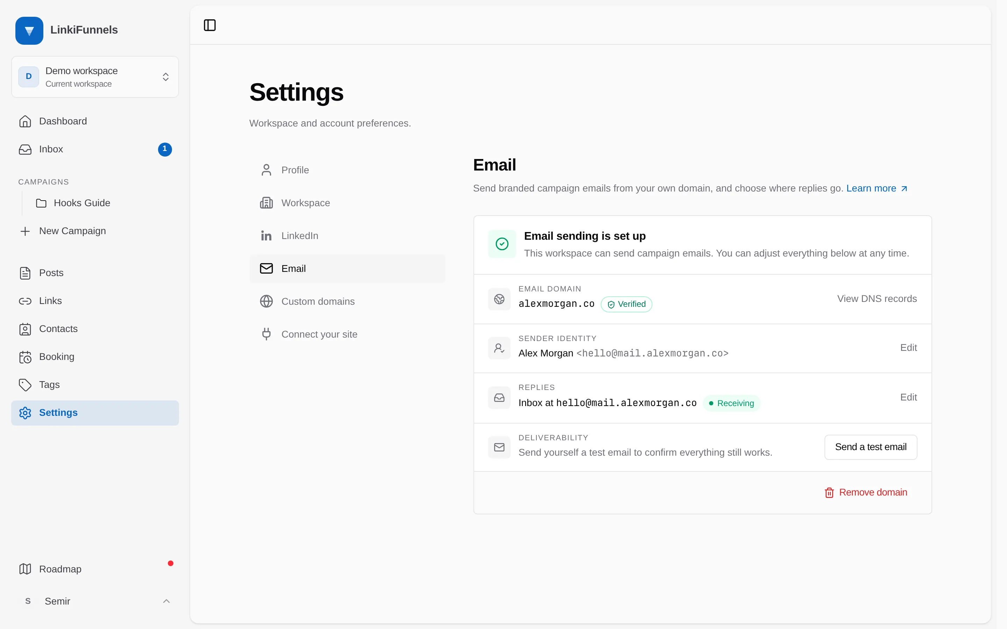1007x629 pixels.
Task: Click the Settings page heading
Action: tap(296, 92)
